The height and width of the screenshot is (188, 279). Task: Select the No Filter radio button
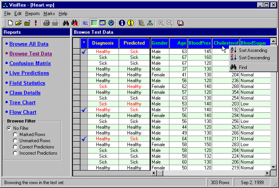(x=9, y=128)
